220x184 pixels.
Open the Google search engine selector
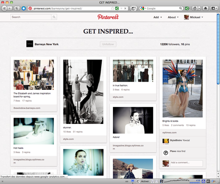click(143, 8)
